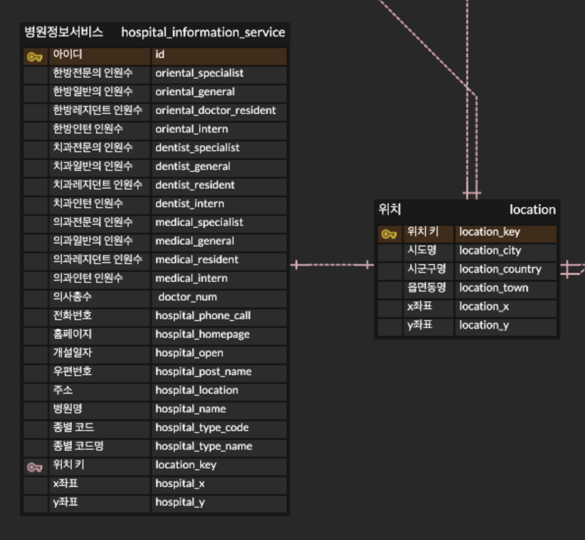Select the 읍면동명 label
This screenshot has width=585, height=540.
coord(426,287)
